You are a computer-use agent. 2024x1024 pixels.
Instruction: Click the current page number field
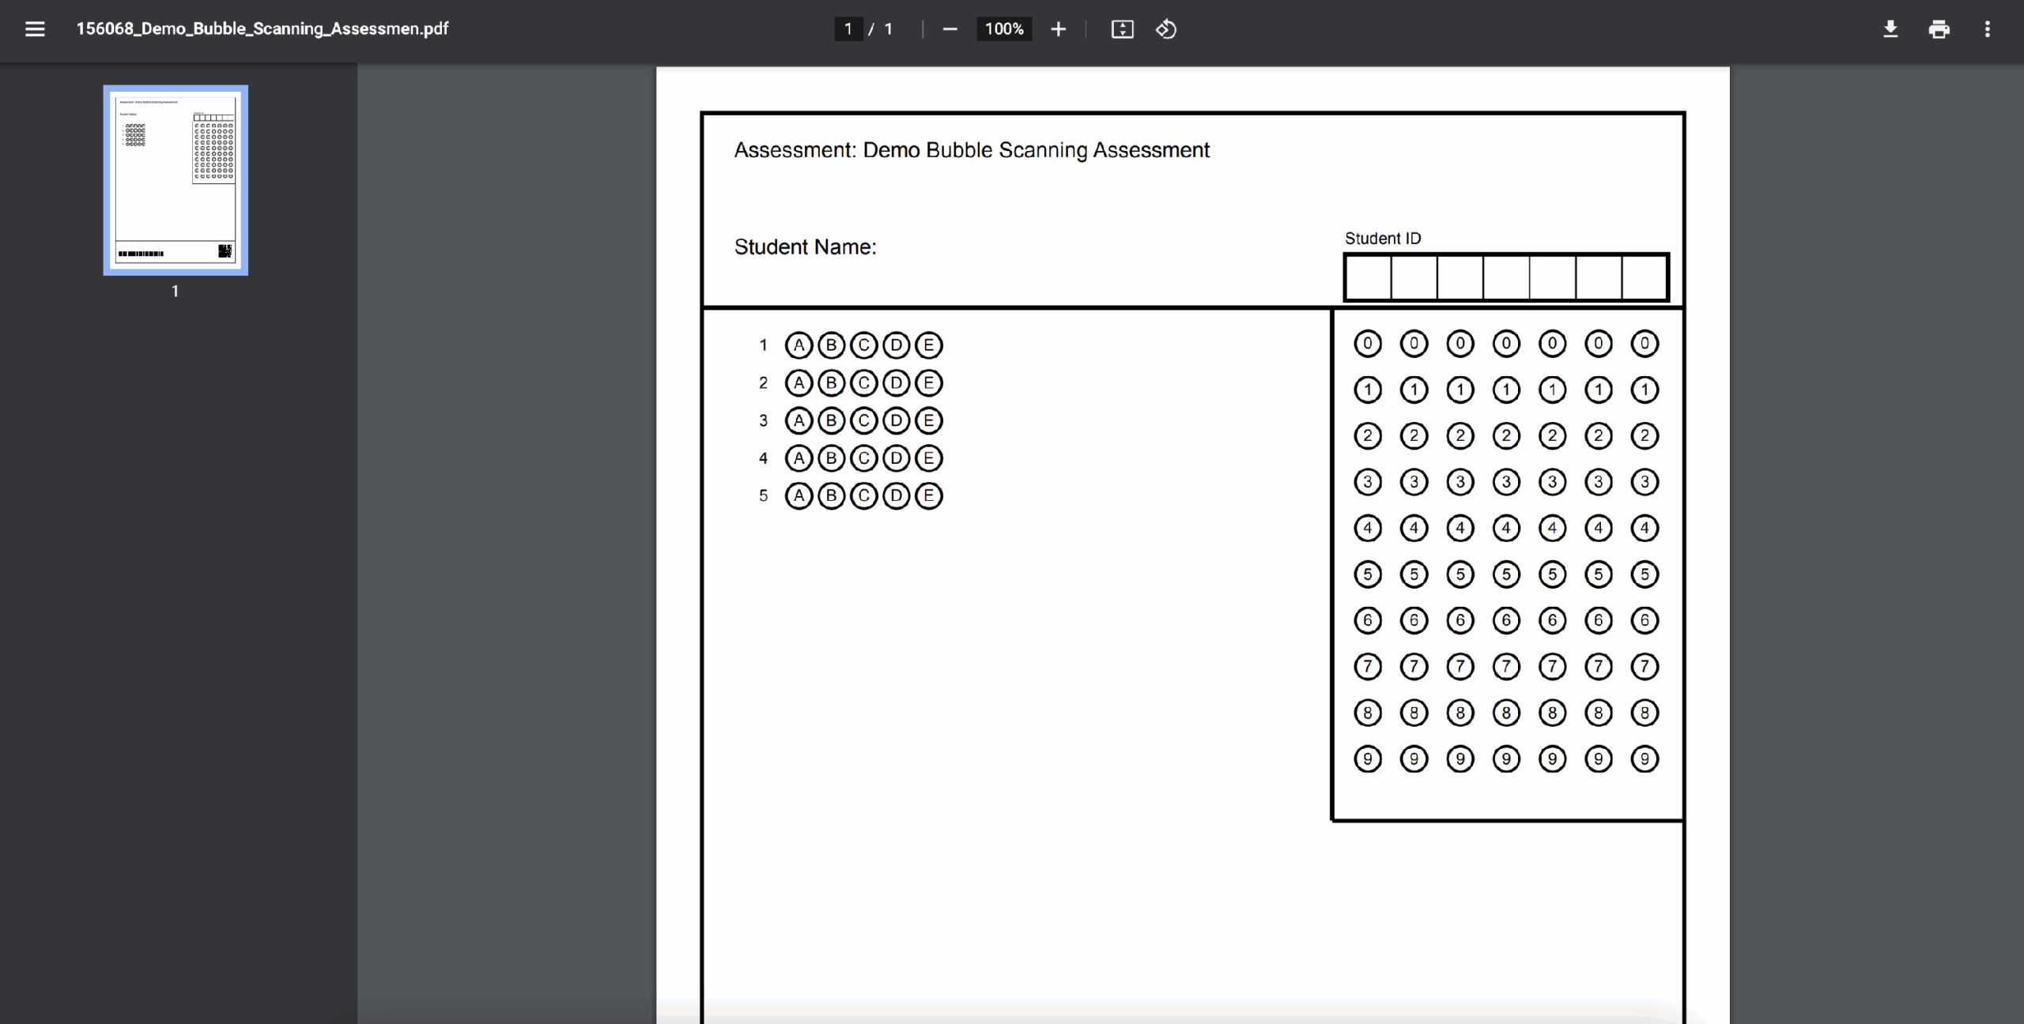(x=848, y=29)
